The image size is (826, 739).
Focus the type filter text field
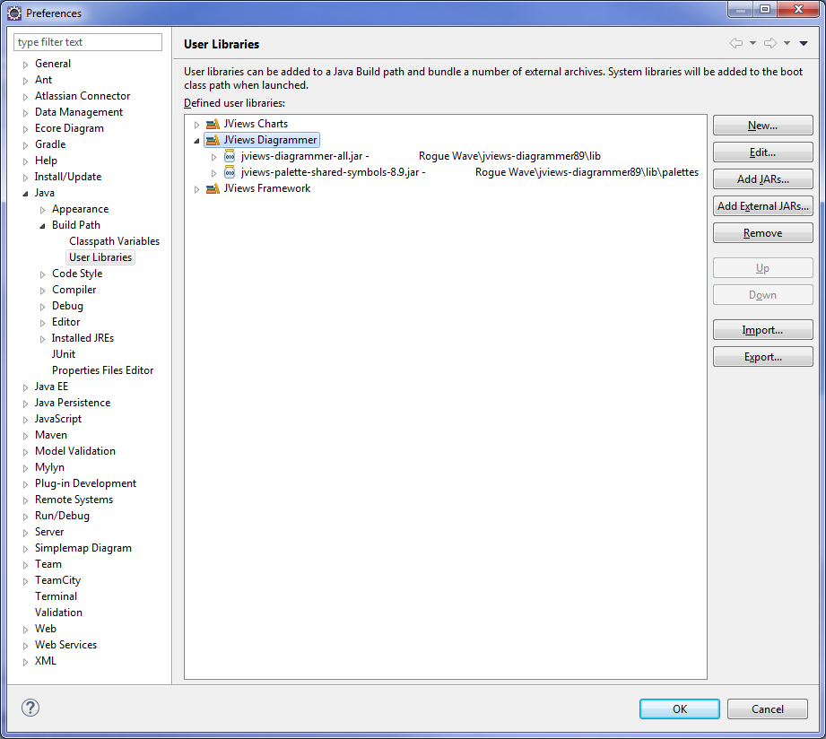(x=88, y=42)
